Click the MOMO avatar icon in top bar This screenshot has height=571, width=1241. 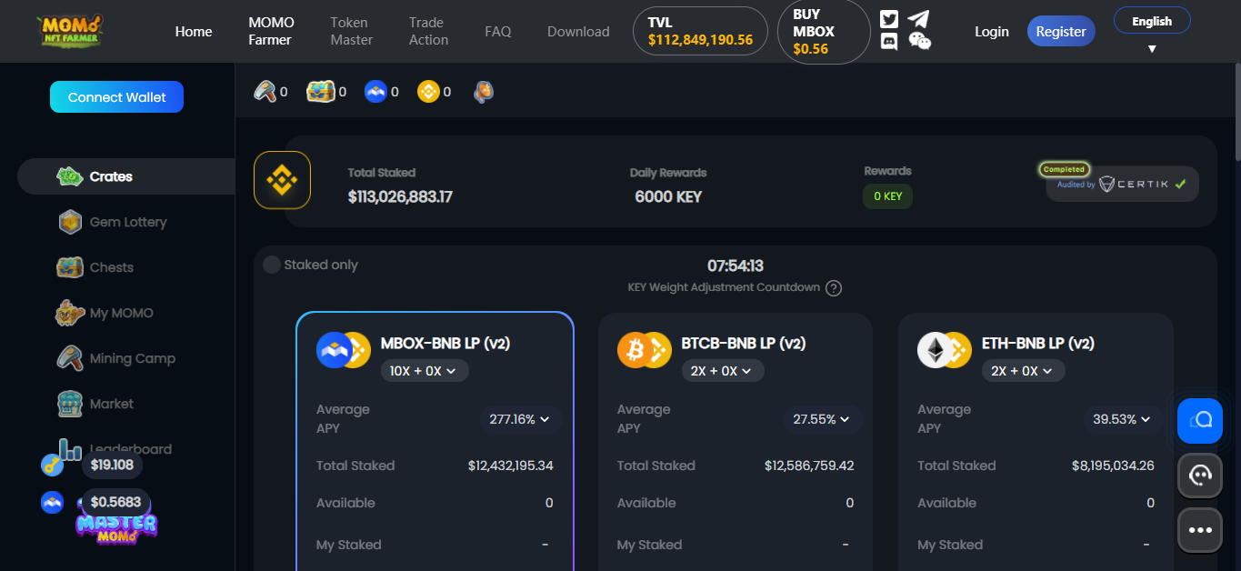[x=484, y=91]
